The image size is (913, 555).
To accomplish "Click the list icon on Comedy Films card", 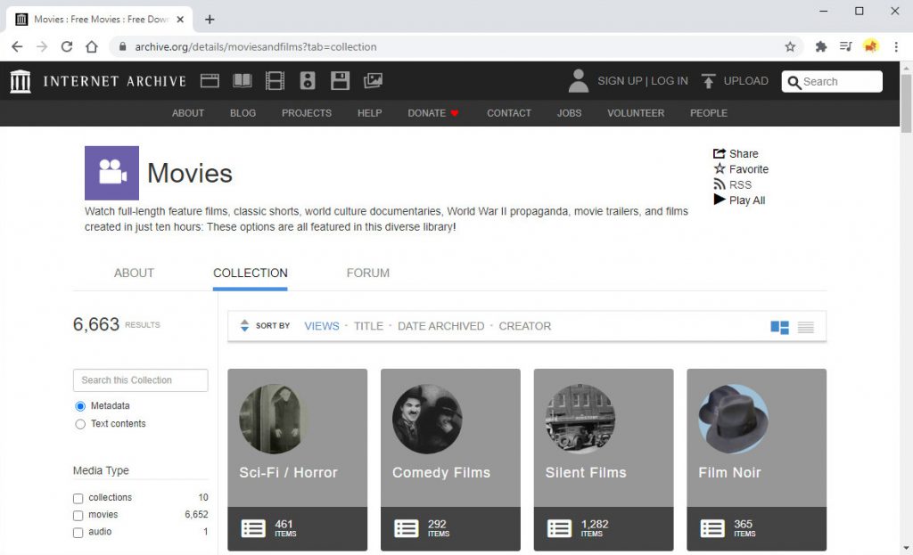I will pyautogui.click(x=407, y=528).
